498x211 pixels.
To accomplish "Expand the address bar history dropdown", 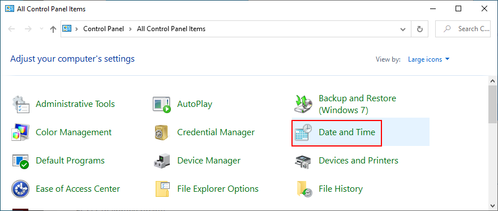I will point(403,29).
